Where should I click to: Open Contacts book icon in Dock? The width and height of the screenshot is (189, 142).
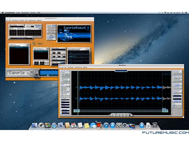click(x=67, y=125)
